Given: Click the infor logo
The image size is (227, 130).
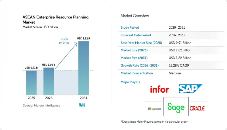Looking at the screenshot, I should [159, 89].
